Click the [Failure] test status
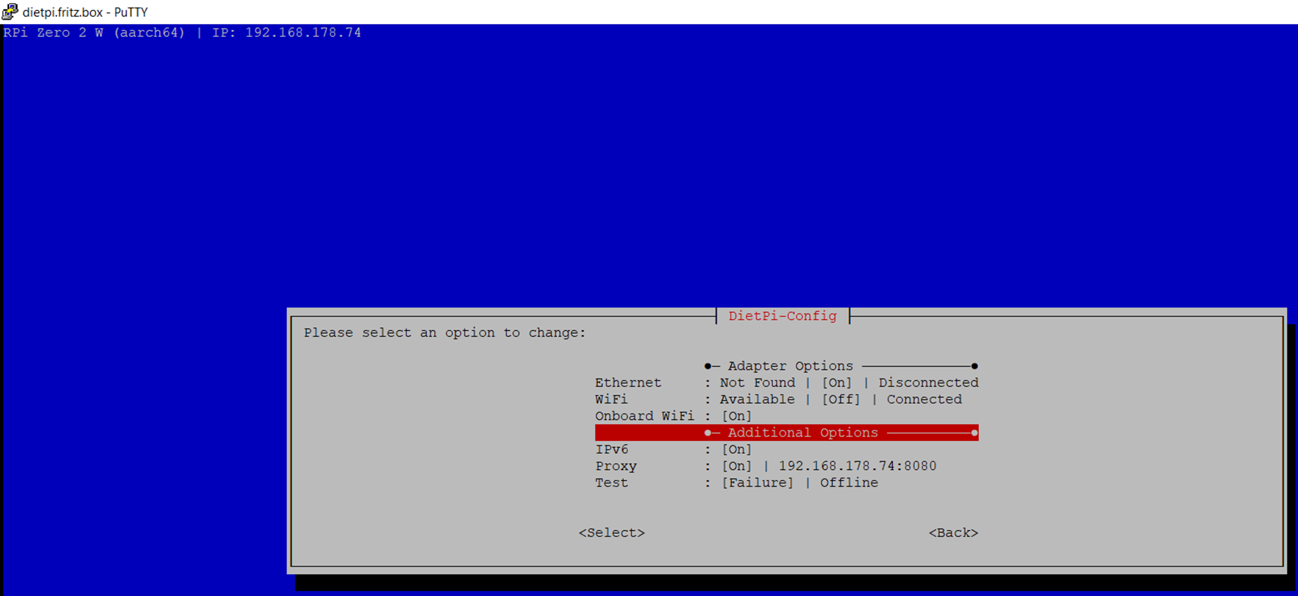This screenshot has width=1298, height=596. point(757,483)
